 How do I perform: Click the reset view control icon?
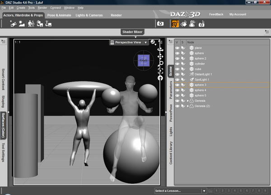(x=160, y=78)
